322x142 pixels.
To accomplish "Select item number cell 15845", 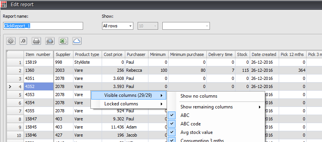I will click(39, 127).
